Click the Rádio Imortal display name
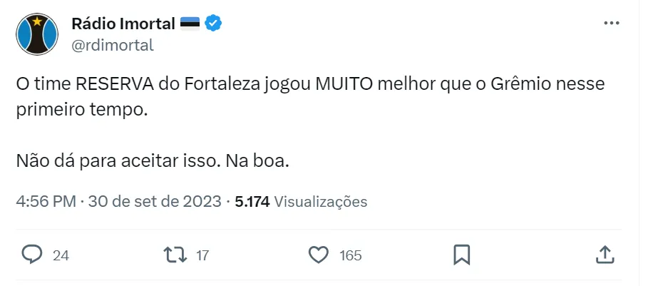653x286 pixels. tap(123, 24)
